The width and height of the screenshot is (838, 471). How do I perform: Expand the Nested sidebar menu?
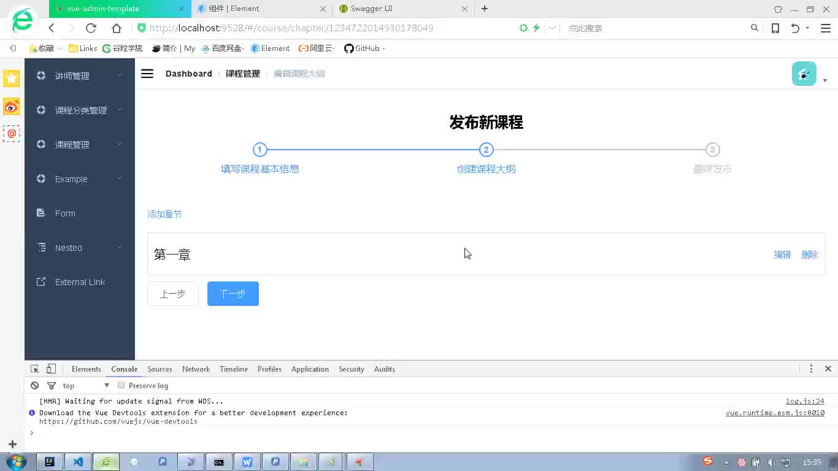tap(80, 247)
